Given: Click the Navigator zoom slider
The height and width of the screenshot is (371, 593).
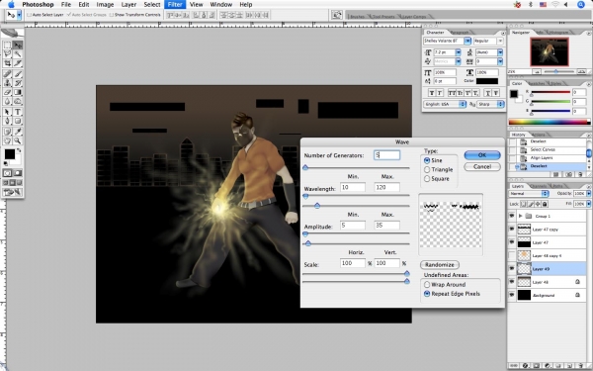Looking at the screenshot, I should coord(555,71).
